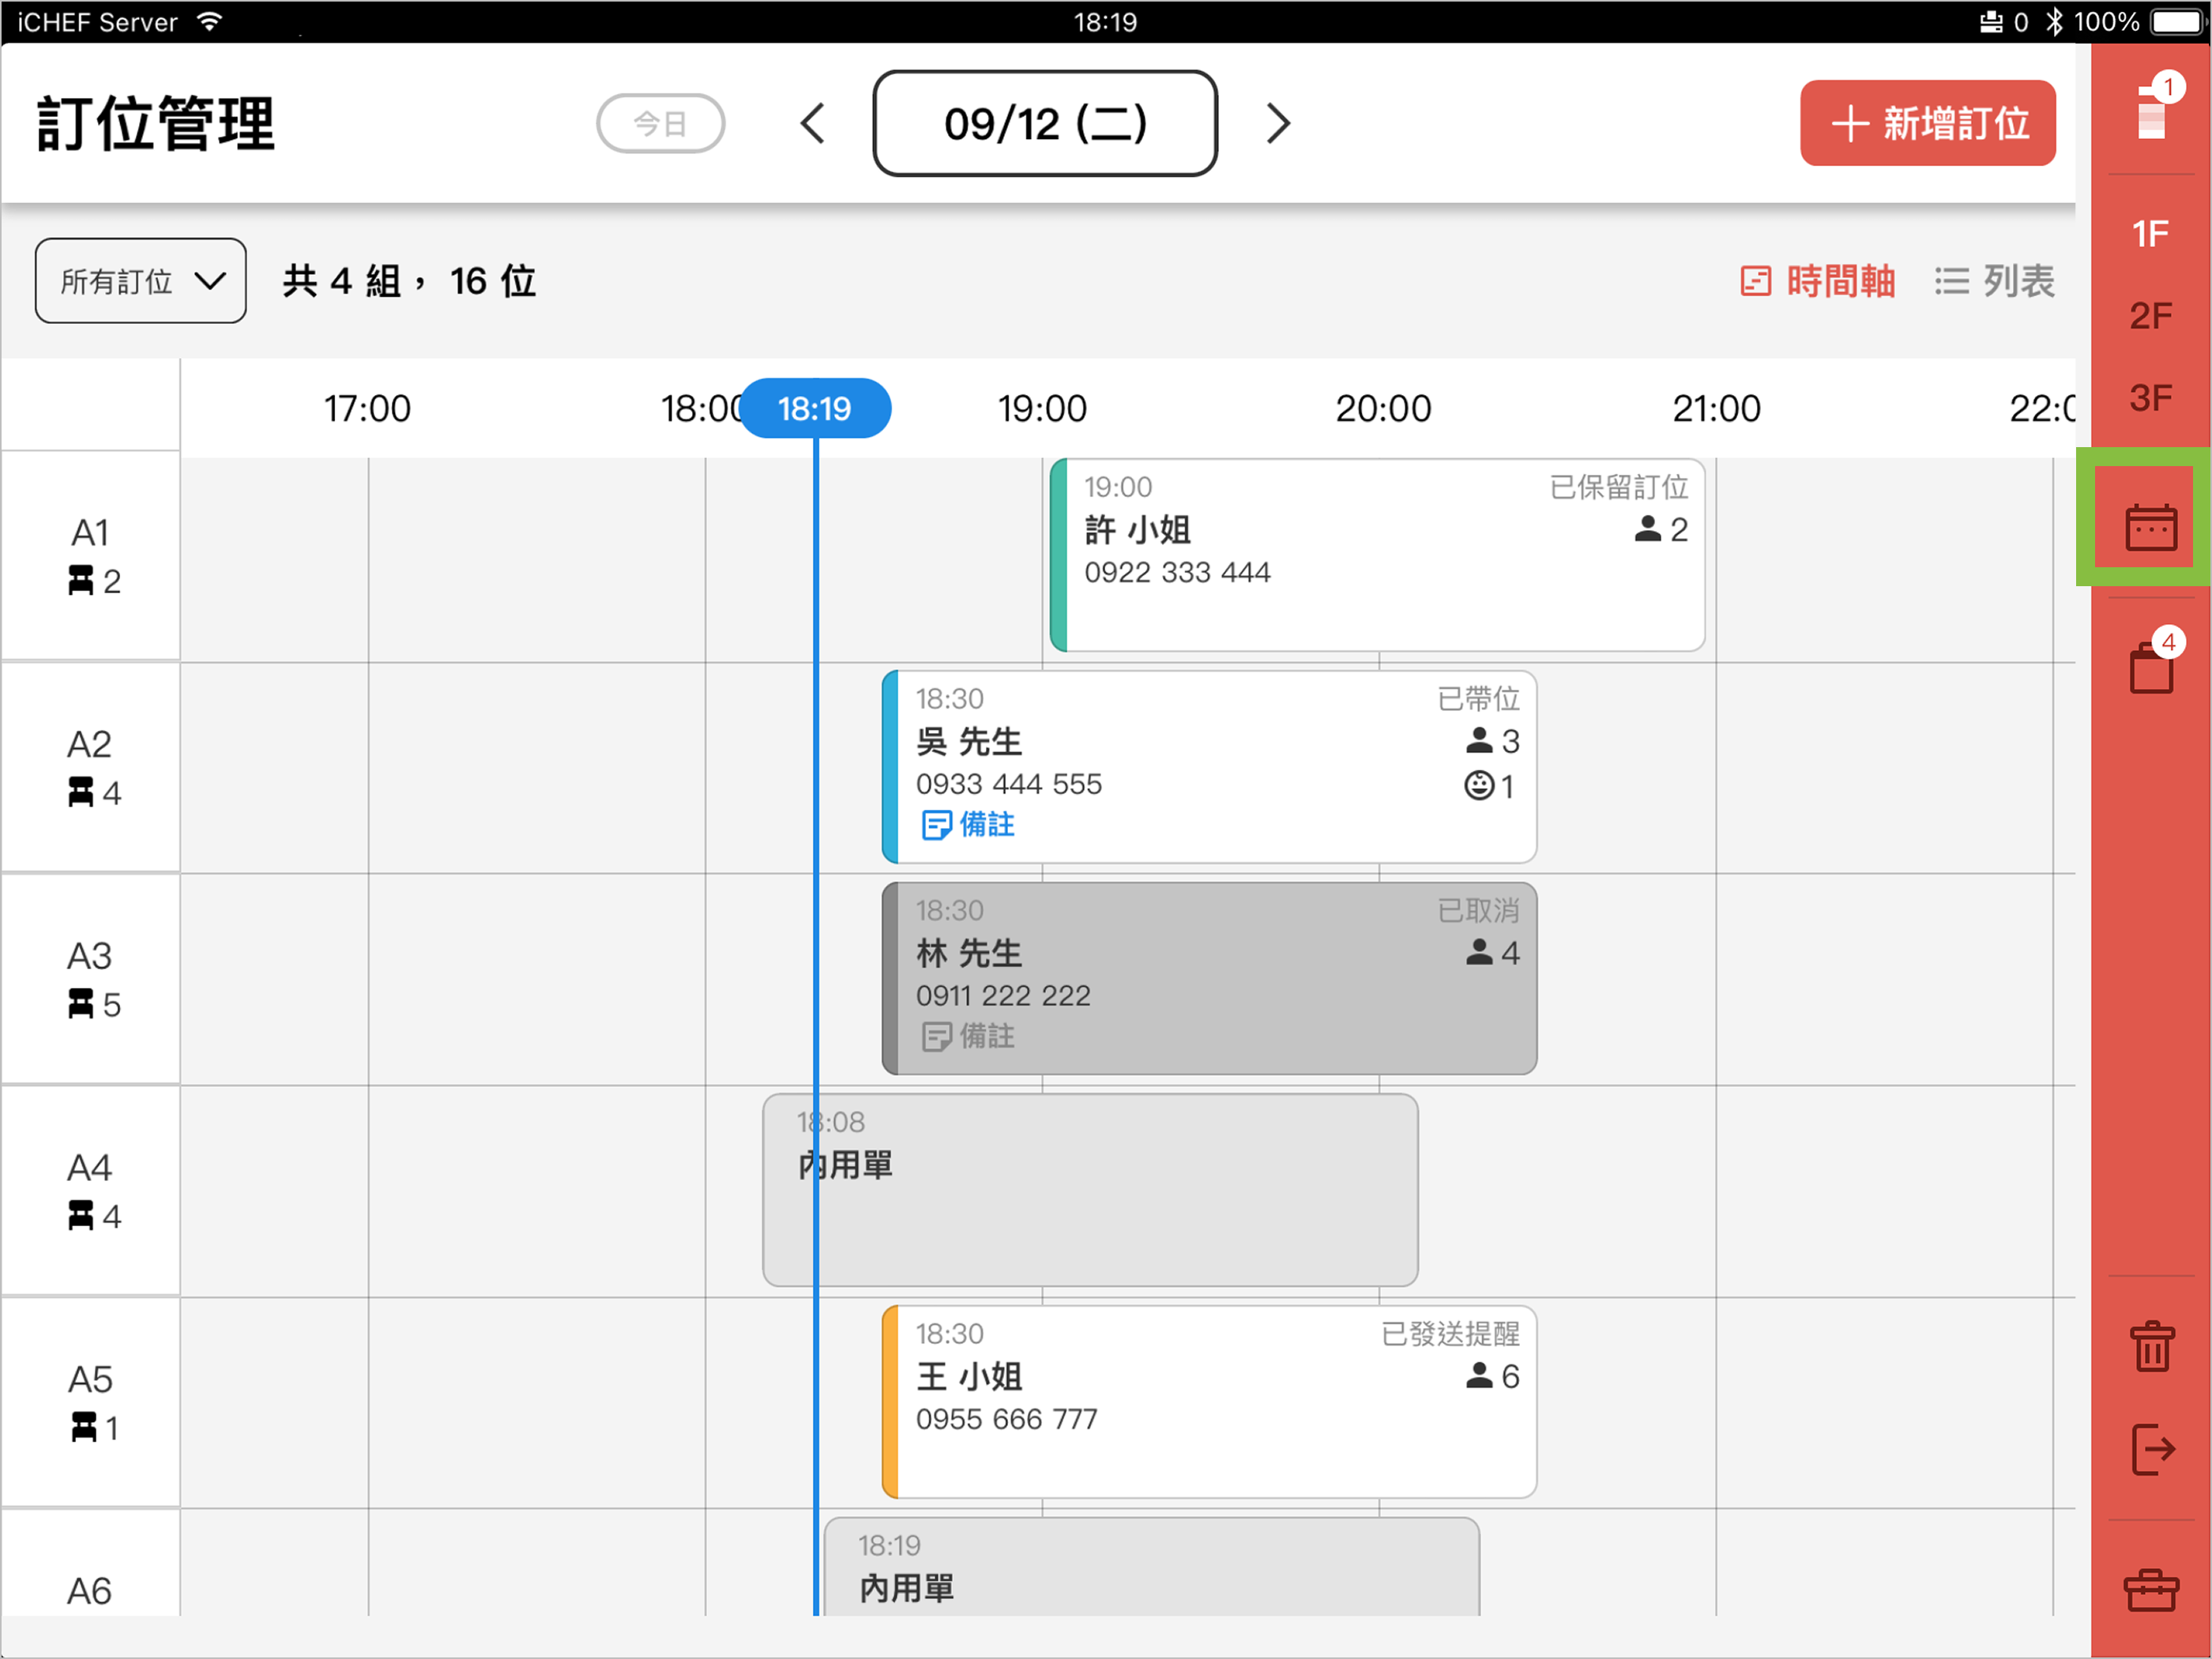Expand the 所有訂位 filter dropdown
2212x1659 pixels.
141,281
